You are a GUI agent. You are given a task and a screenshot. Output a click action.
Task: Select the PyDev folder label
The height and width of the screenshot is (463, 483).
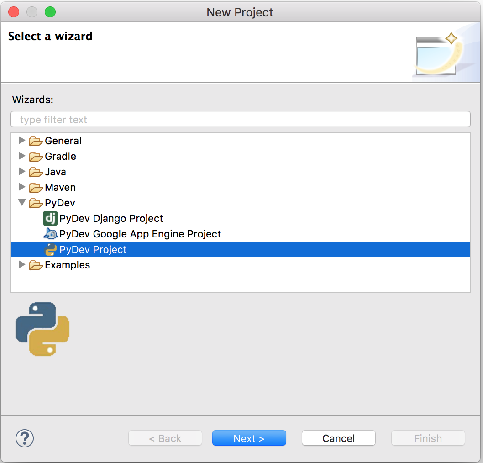coord(60,203)
